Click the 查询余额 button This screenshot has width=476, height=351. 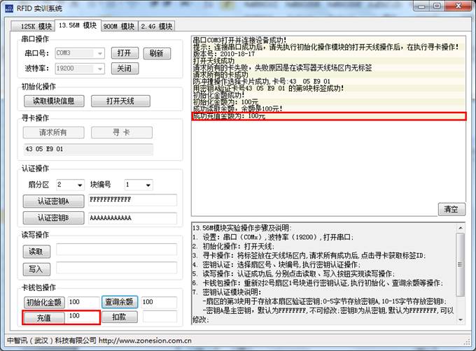coord(120,302)
